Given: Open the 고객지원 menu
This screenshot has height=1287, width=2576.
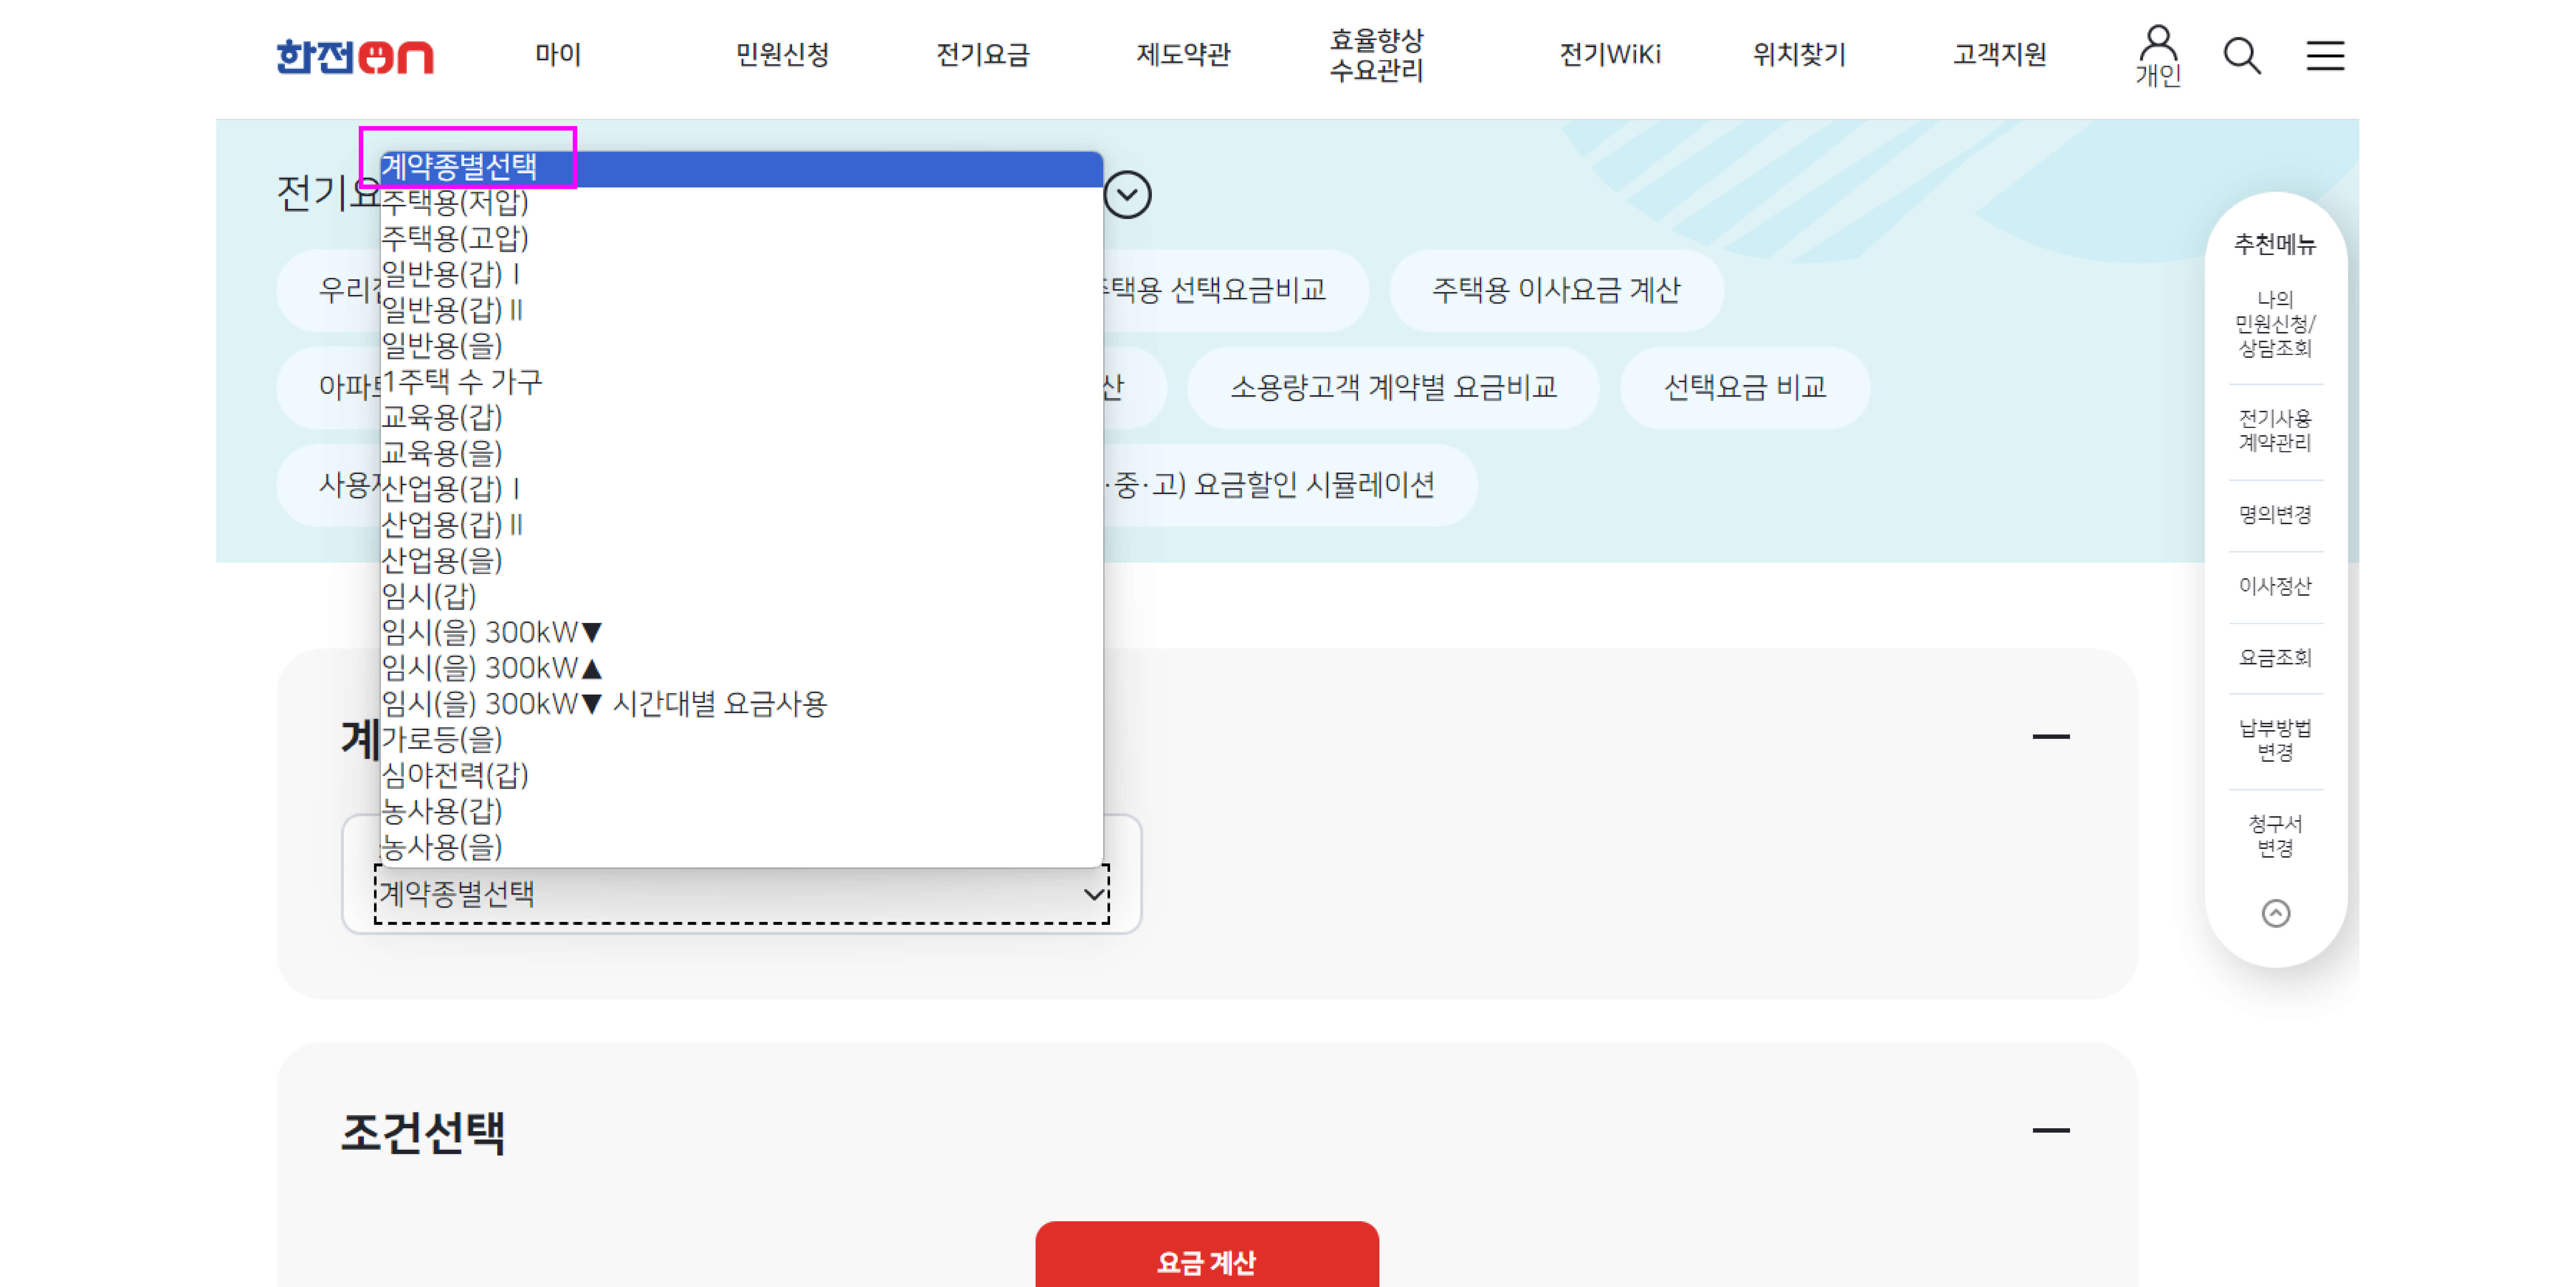Looking at the screenshot, I should 1999,55.
